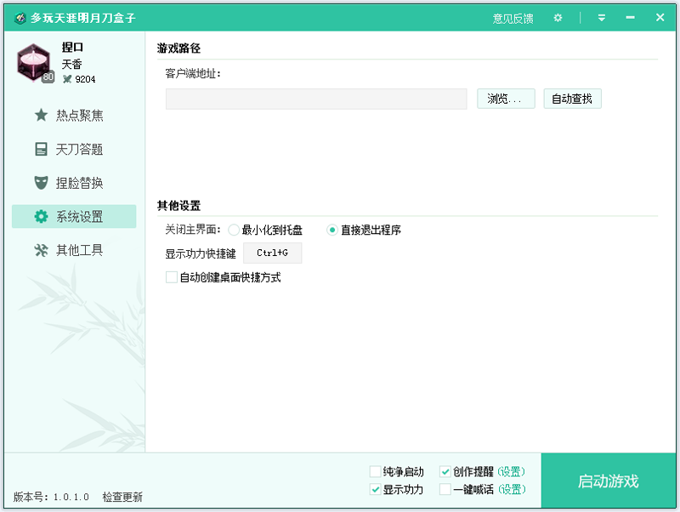Open 意见反馈 feedback link

click(513, 18)
